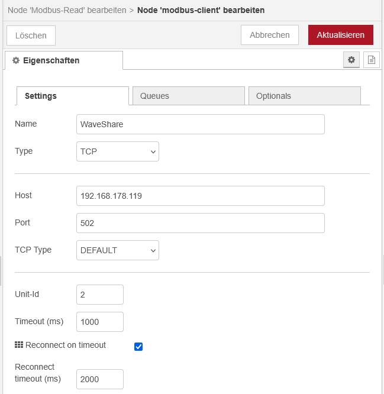Image resolution: width=384 pixels, height=394 pixels.
Task: Switch to the Queues tab
Action: click(188, 96)
